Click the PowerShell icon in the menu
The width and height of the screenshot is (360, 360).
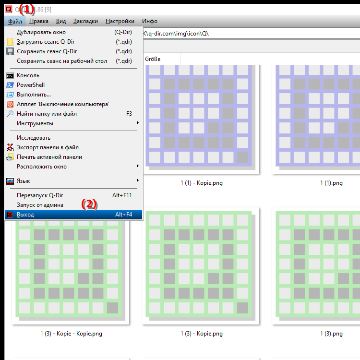coord(10,85)
